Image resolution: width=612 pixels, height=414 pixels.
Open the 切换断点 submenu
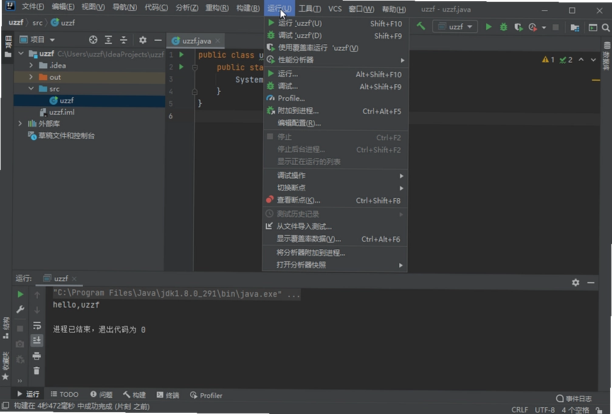coord(335,188)
